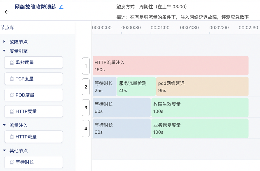This screenshot has height=171, width=260.
Task: Select row number 3 handle
Action: click(x=86, y=108)
